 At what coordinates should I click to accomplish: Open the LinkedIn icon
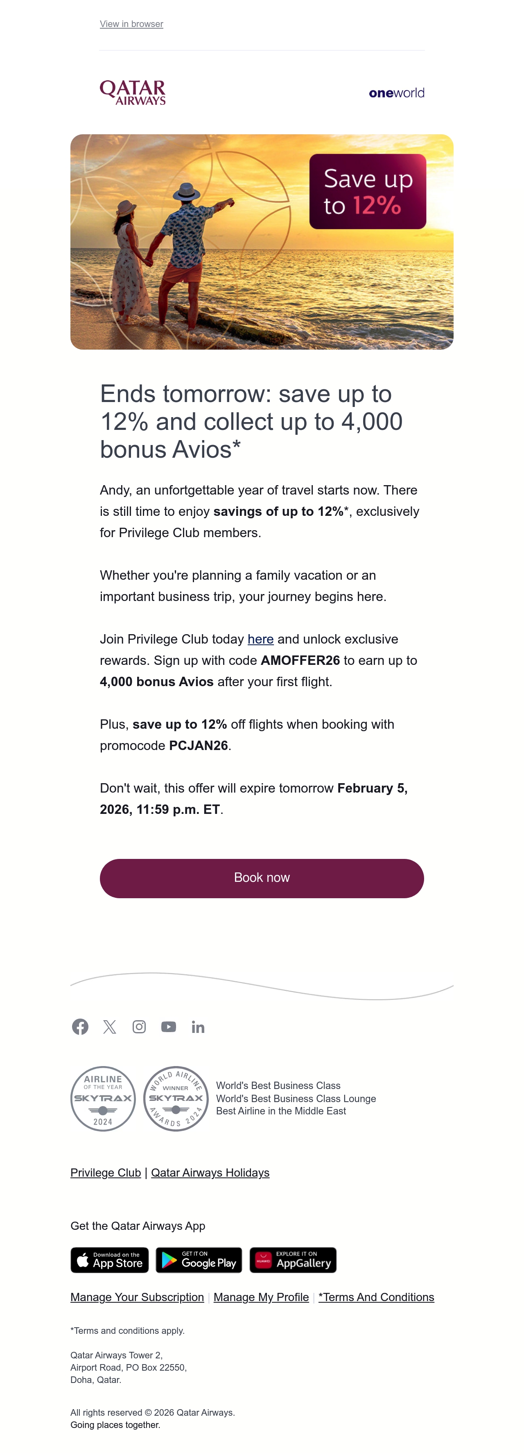(x=198, y=1027)
